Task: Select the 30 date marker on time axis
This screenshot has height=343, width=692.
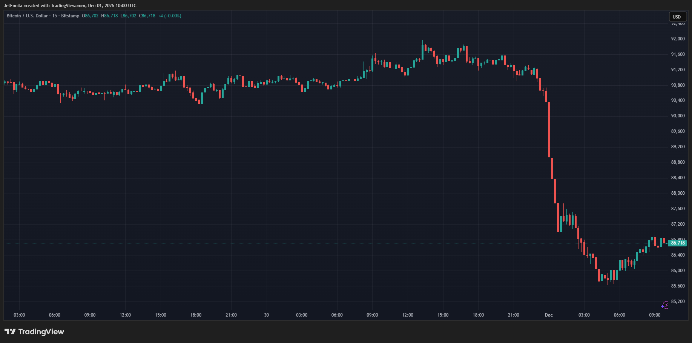Action: tap(266, 315)
